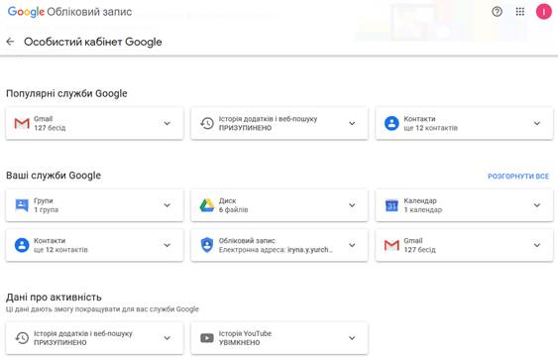
Task: Click the Calendar icon in Календар card
Action: click(391, 205)
